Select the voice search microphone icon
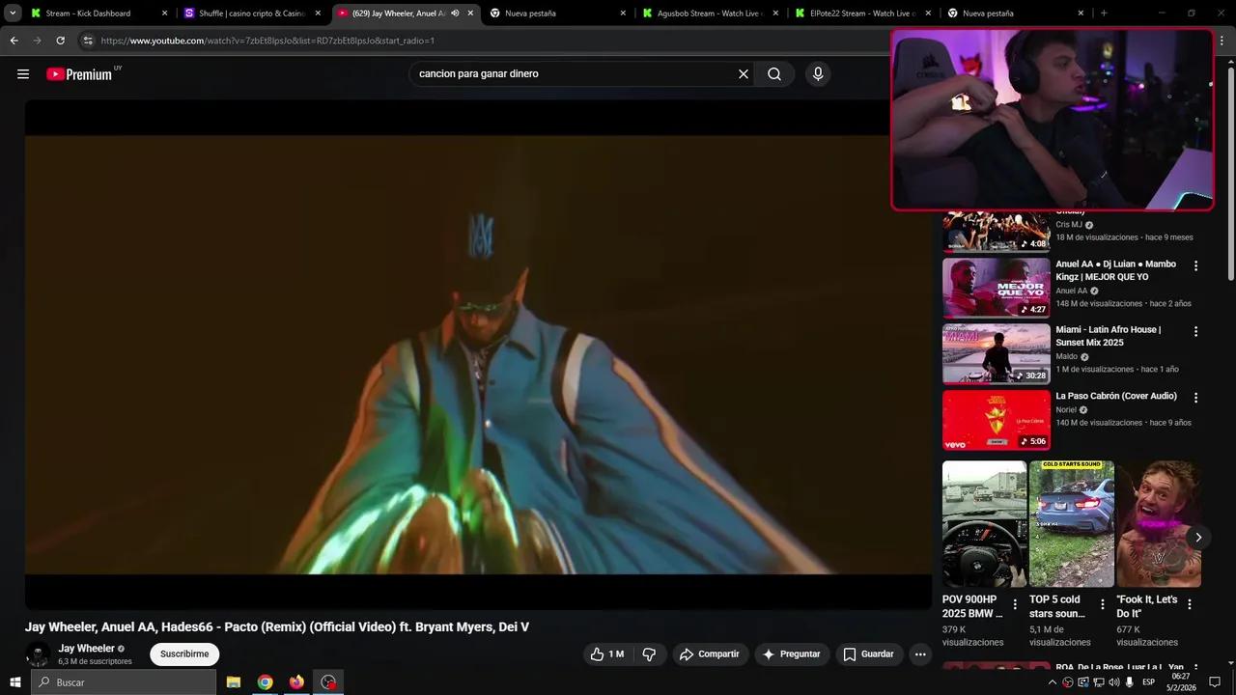Image resolution: width=1236 pixels, height=695 pixels. 817,73
